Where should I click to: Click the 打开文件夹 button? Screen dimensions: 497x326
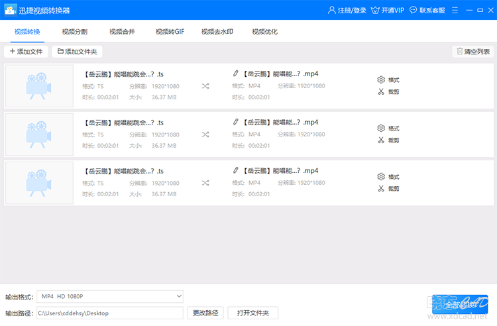point(253,313)
